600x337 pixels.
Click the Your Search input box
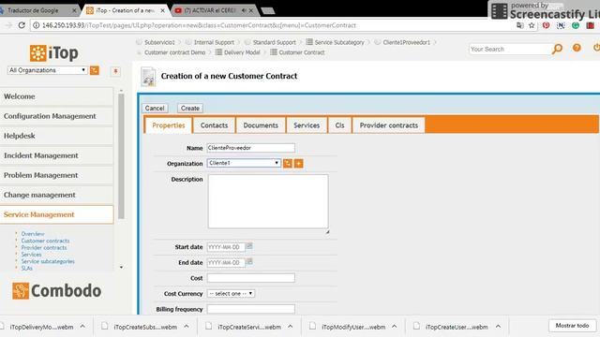coord(509,49)
